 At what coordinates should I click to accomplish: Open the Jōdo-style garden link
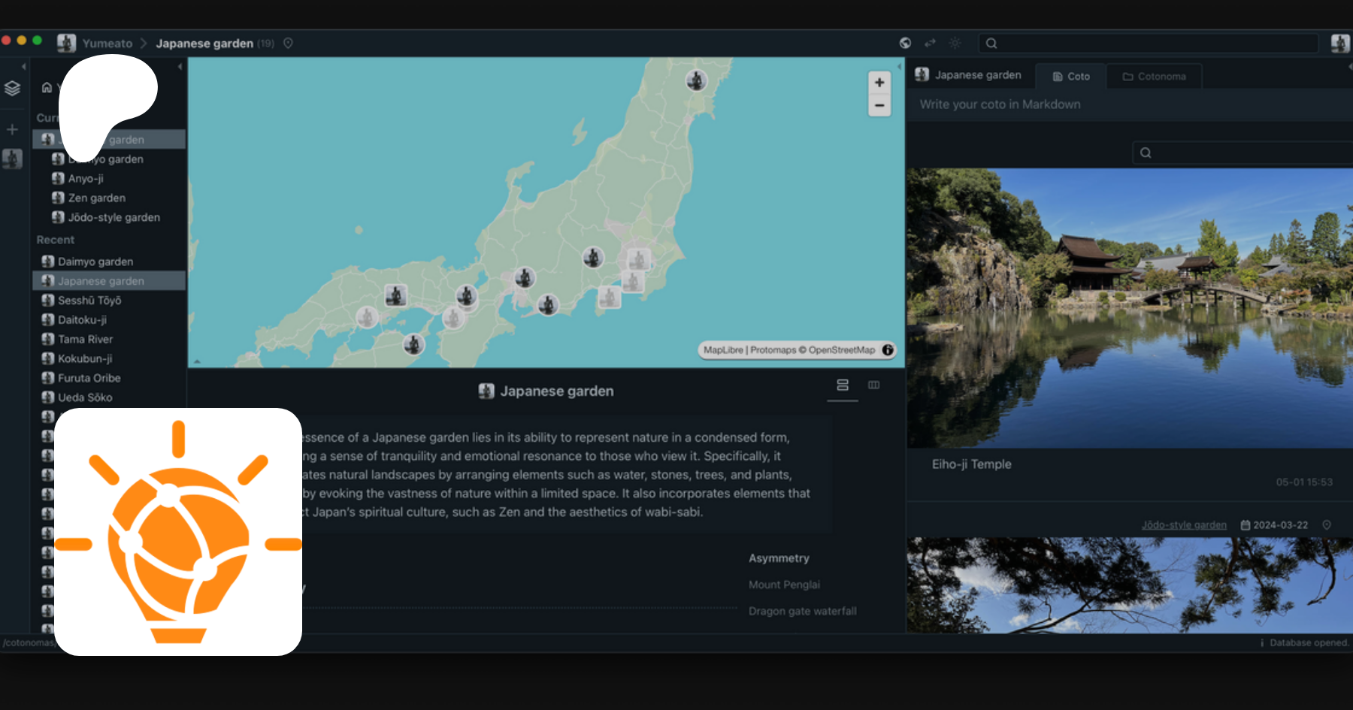1184,525
